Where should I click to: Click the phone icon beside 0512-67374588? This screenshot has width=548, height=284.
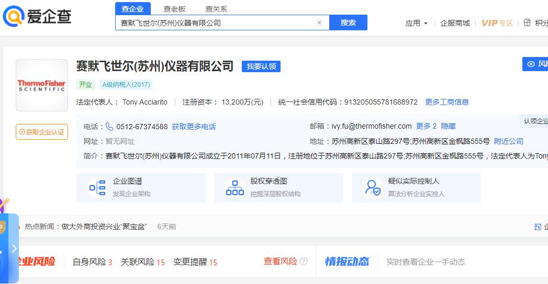point(109,127)
